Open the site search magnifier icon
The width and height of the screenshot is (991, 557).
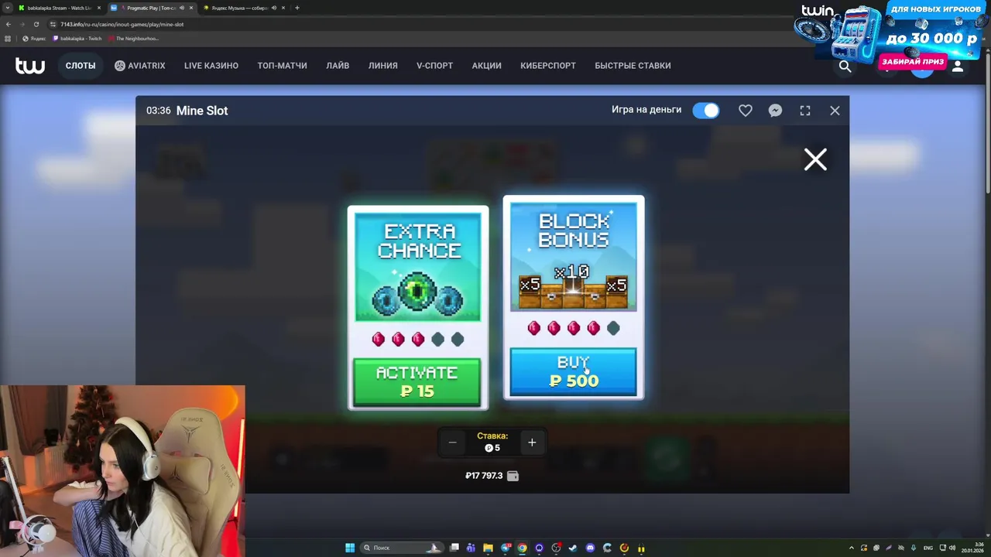(845, 67)
